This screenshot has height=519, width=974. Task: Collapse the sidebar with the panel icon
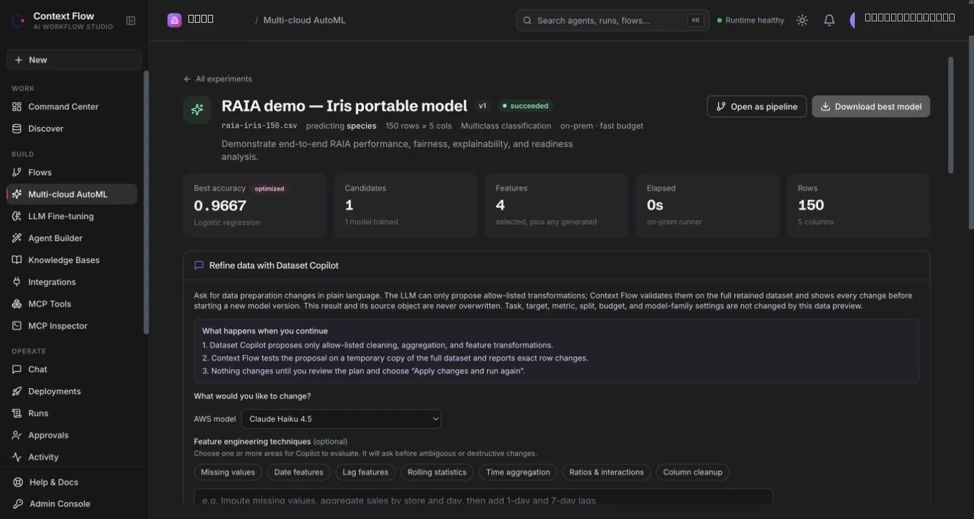131,21
